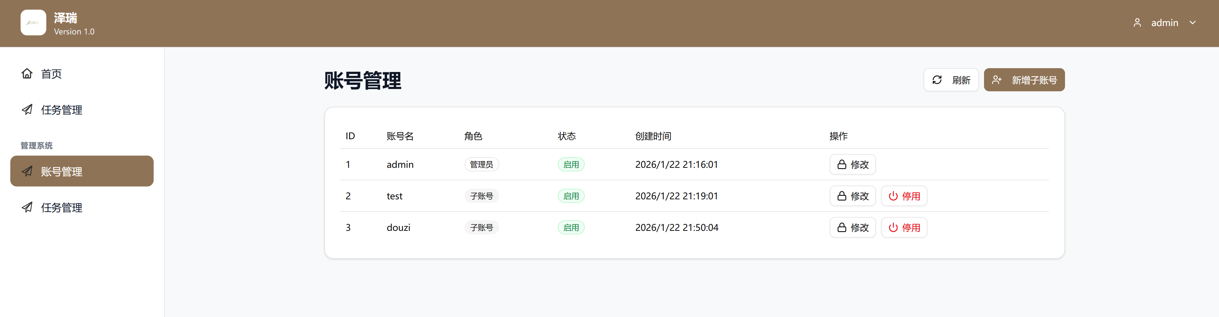Click the 启用 status badge for admin
This screenshot has height=317, width=1219.
pos(571,165)
